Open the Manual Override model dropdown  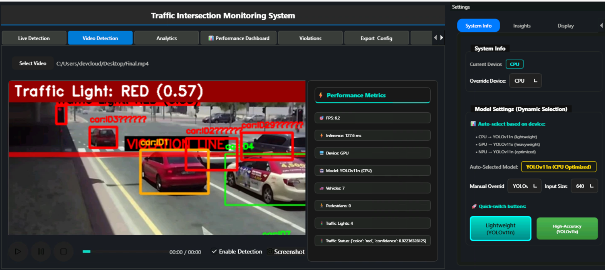(524, 186)
